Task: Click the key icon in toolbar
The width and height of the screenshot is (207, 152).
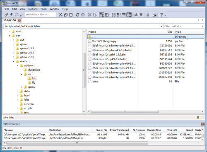Action: 141,14
